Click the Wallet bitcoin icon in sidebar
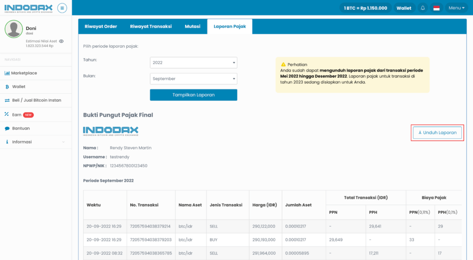The width and height of the screenshot is (473, 260). [x=7, y=87]
